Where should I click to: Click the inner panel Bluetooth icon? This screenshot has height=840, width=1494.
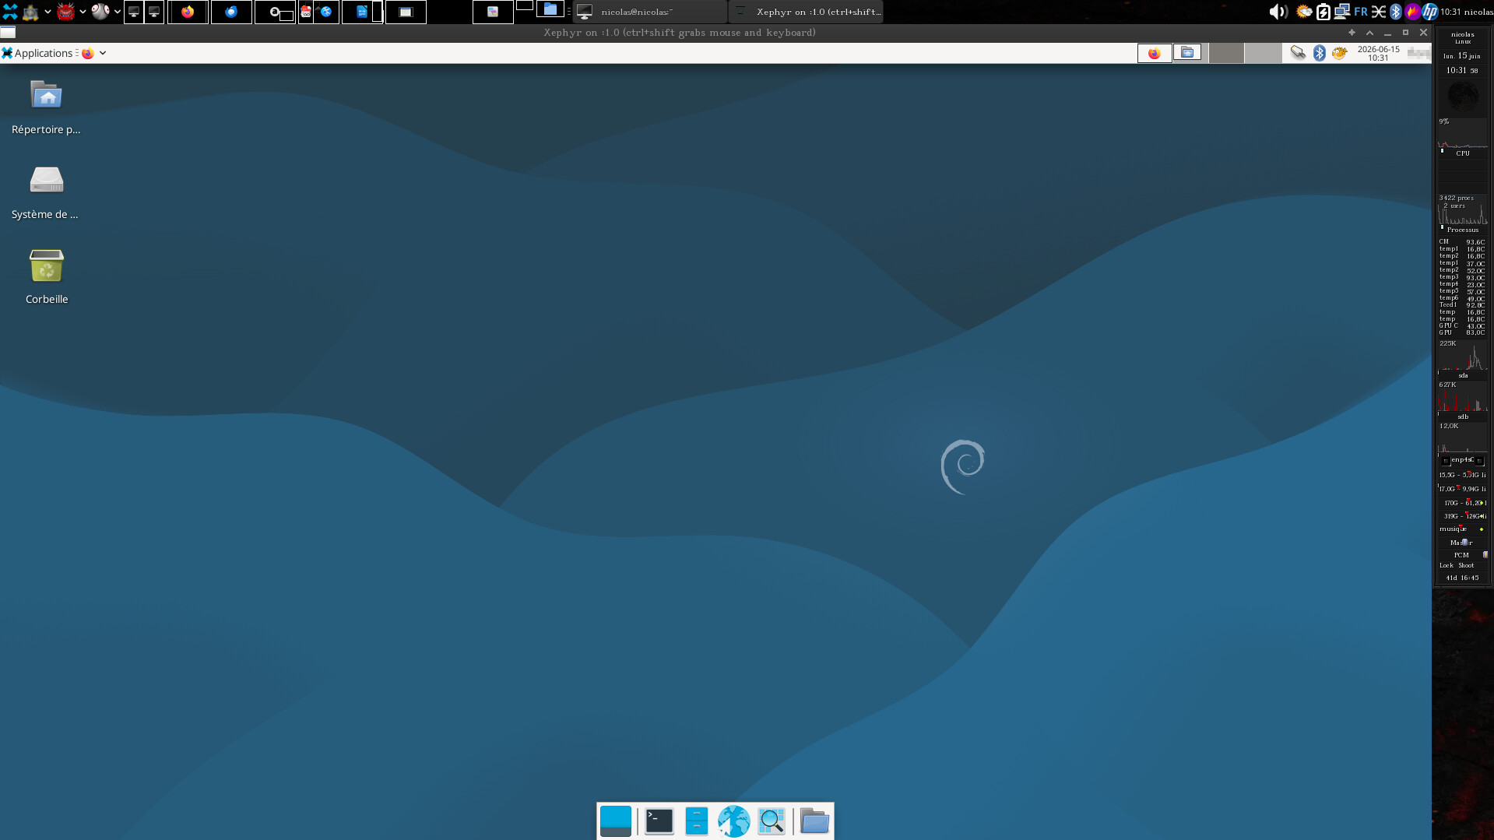tap(1320, 53)
